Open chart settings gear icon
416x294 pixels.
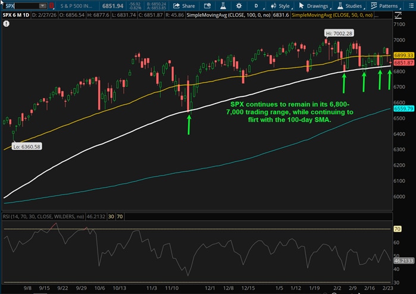tap(239, 6)
